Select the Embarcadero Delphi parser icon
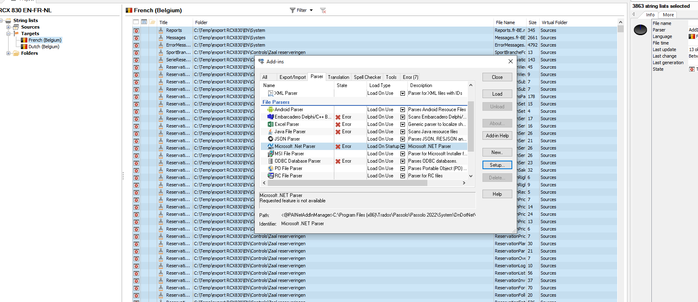This screenshot has height=302, width=698. pos(270,117)
